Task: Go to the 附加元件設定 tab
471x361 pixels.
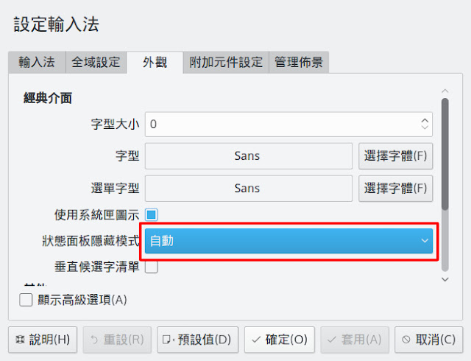Action: pyautogui.click(x=225, y=63)
